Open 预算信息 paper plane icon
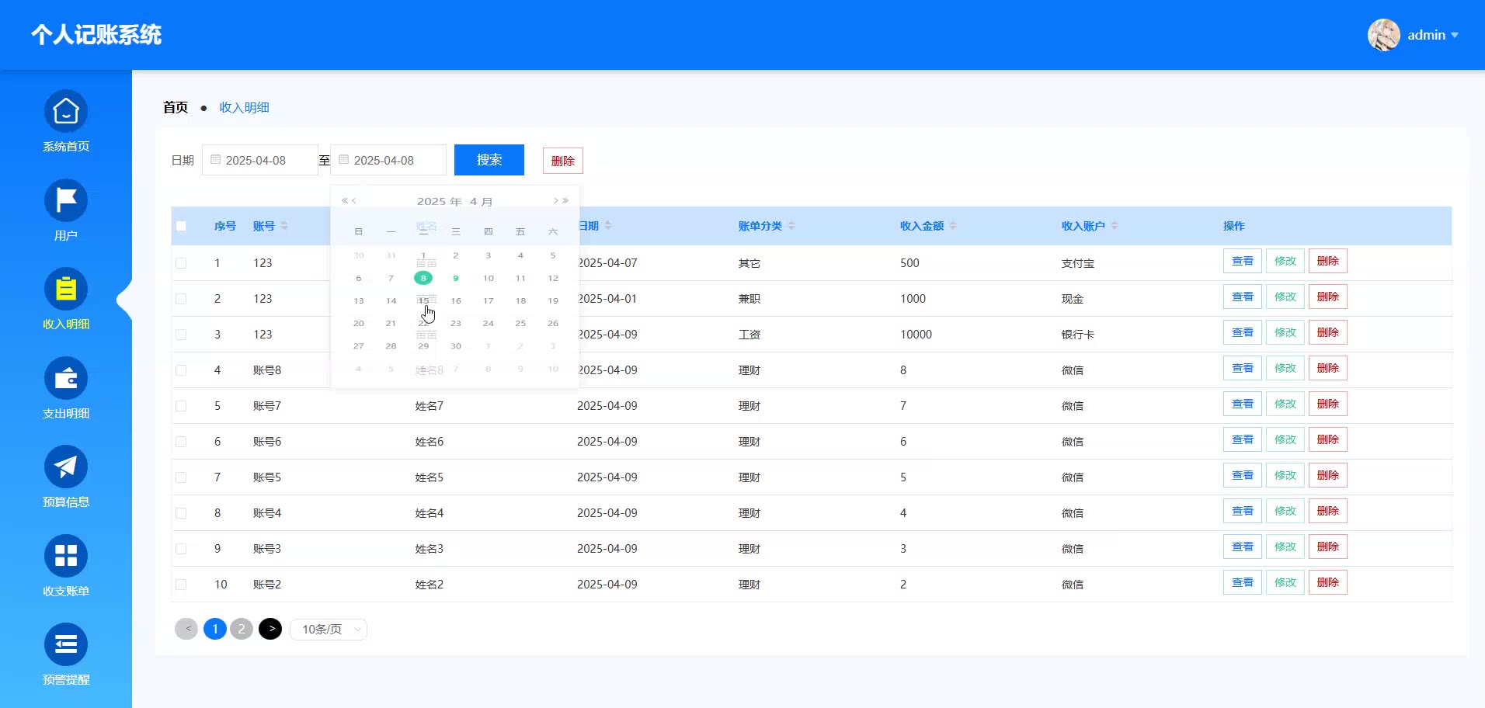This screenshot has width=1485, height=708. tap(66, 467)
